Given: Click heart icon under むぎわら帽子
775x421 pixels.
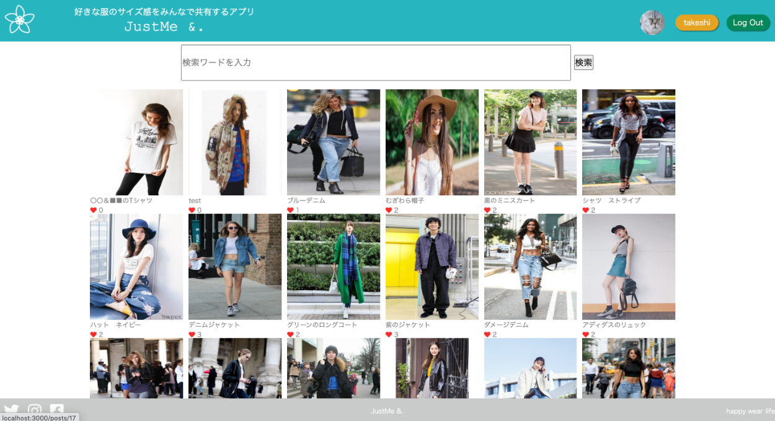Looking at the screenshot, I should click(x=389, y=210).
